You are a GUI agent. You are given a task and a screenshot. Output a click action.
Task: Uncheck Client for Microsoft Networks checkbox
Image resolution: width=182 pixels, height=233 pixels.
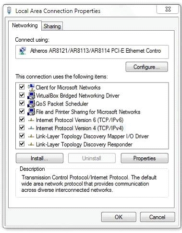coord(22,87)
